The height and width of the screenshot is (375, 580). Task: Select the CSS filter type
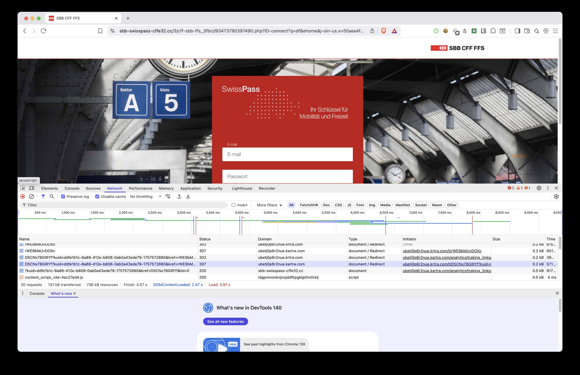coord(338,205)
